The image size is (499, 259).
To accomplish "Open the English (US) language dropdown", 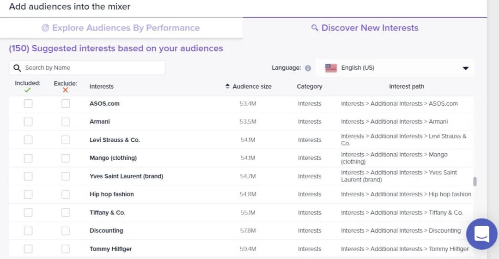I will (395, 68).
